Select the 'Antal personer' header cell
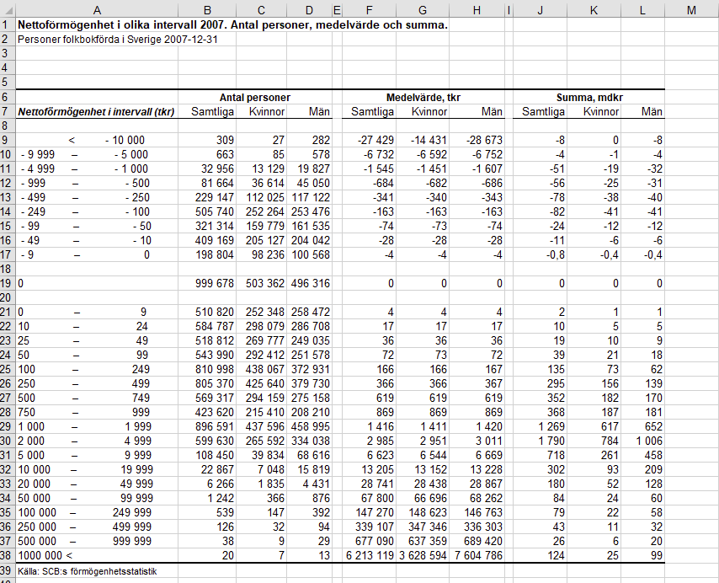This screenshot has height=583, width=719. coord(254,97)
